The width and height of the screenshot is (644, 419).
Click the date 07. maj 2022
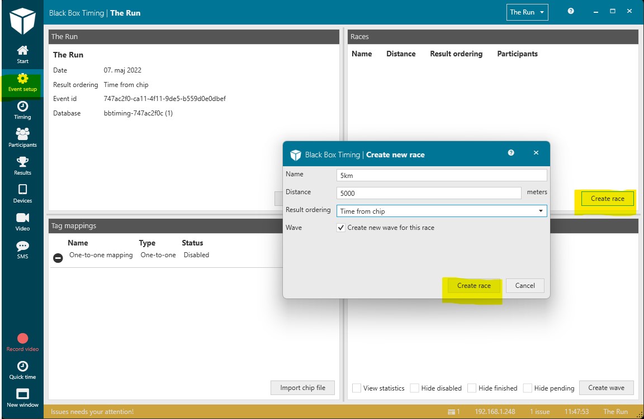point(122,70)
